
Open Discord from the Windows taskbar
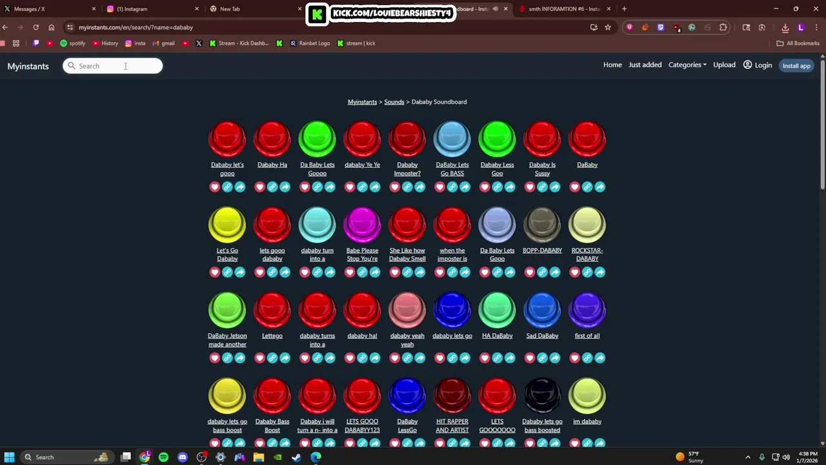[x=183, y=457]
